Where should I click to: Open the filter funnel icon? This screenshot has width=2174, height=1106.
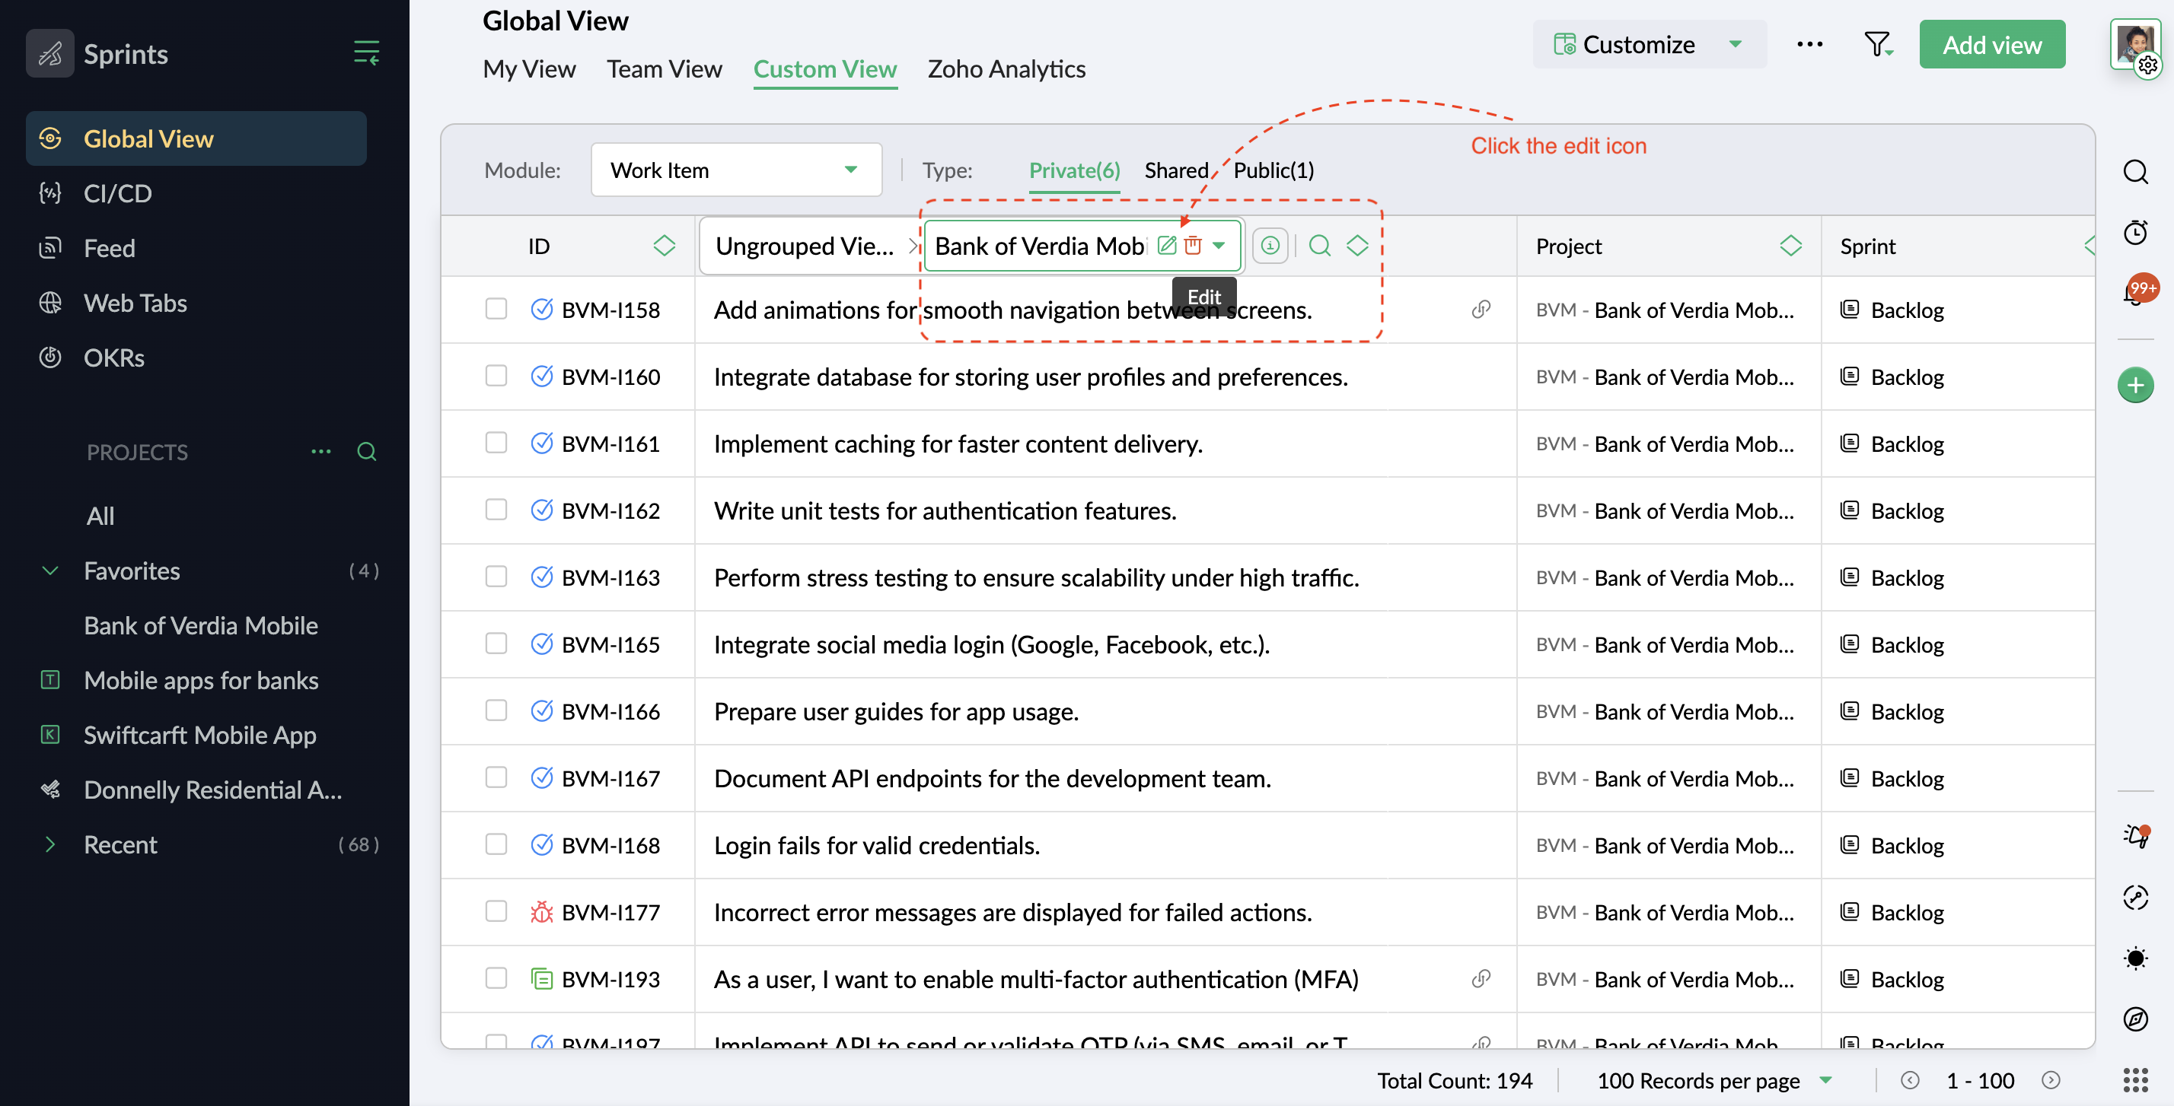point(1878,44)
